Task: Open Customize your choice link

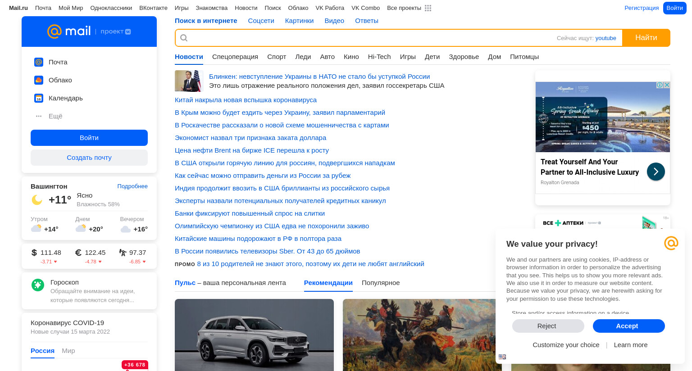Action: [566, 345]
